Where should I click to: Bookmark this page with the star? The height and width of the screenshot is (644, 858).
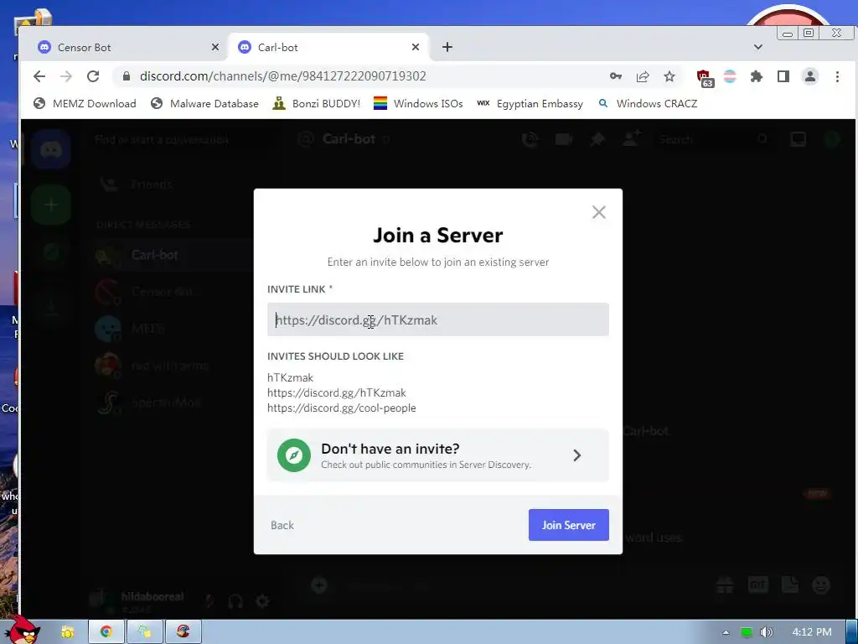(669, 76)
